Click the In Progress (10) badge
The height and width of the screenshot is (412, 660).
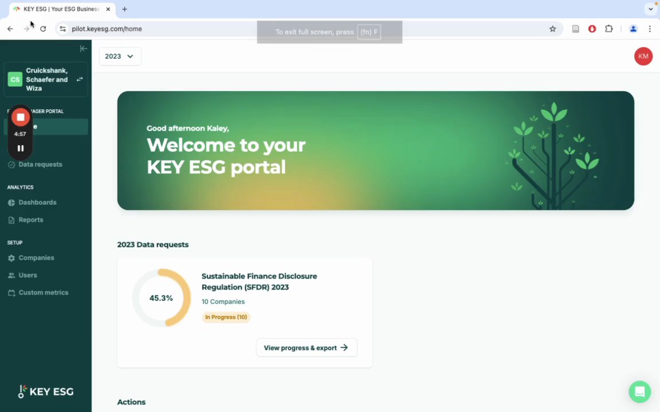pos(226,317)
